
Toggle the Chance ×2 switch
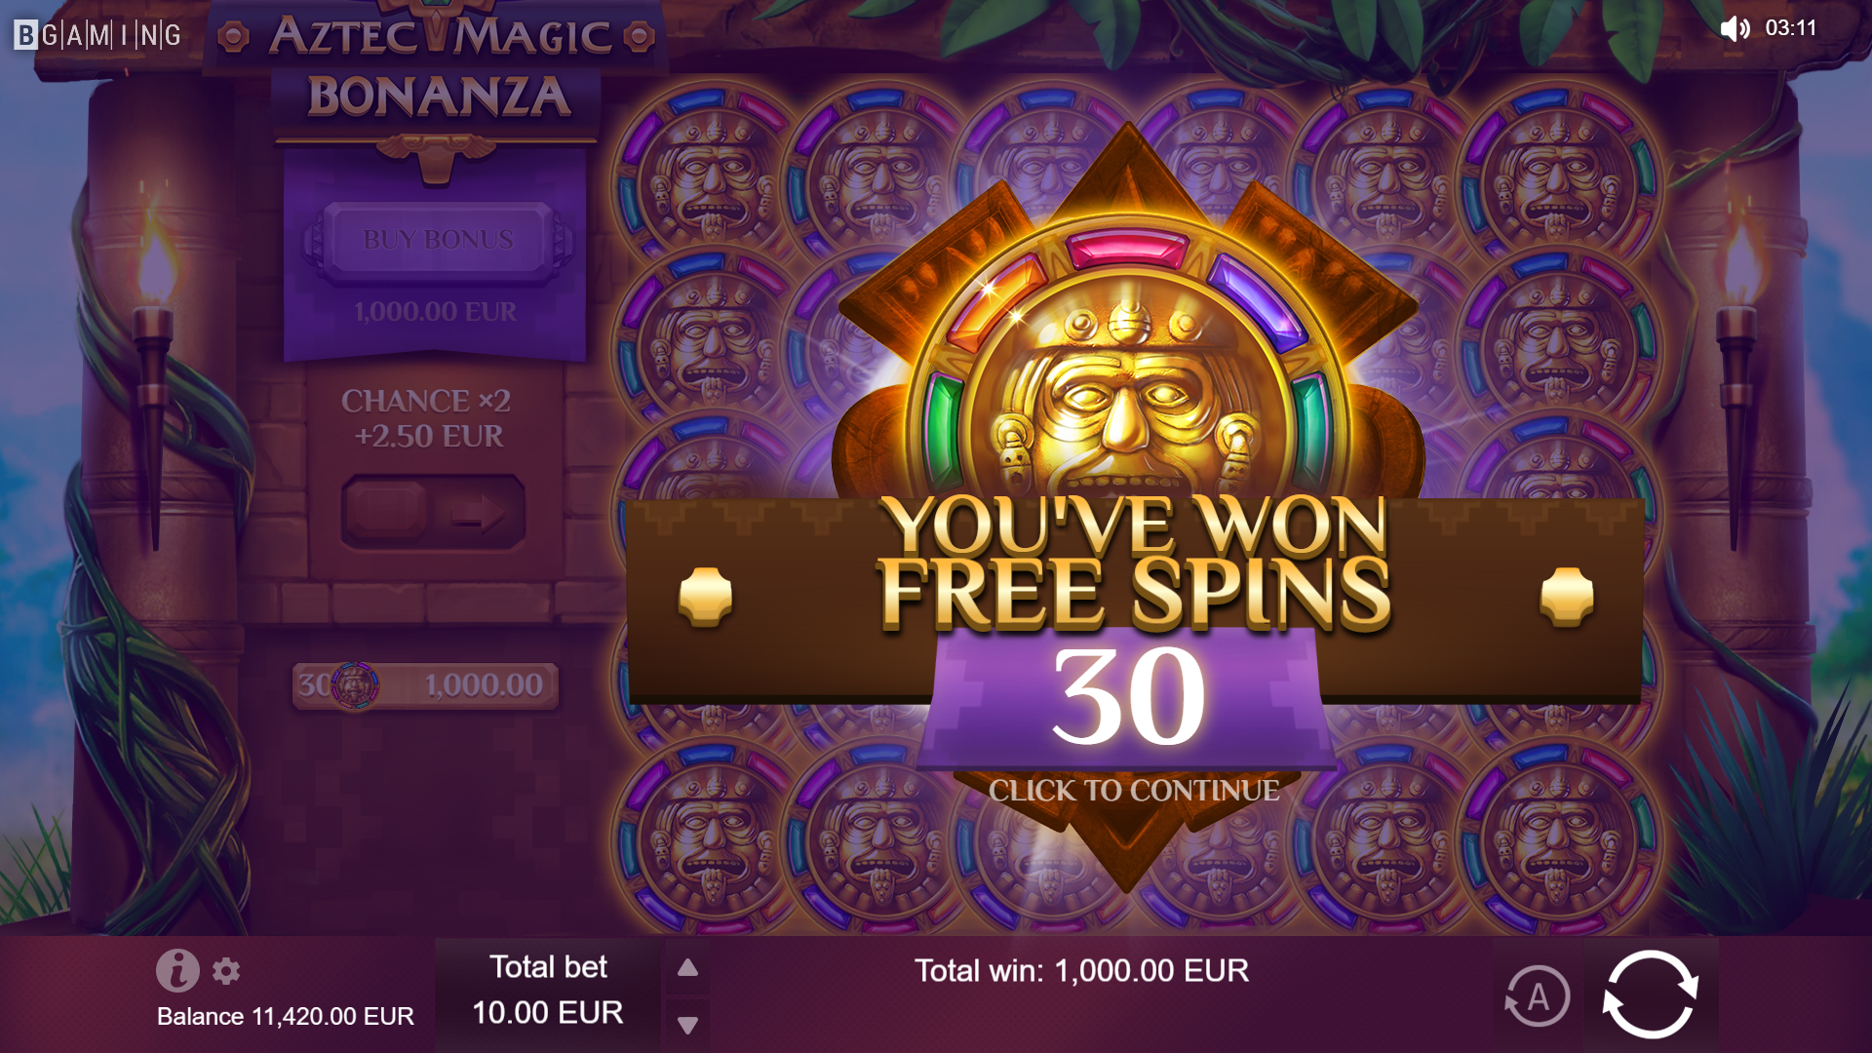click(x=433, y=512)
